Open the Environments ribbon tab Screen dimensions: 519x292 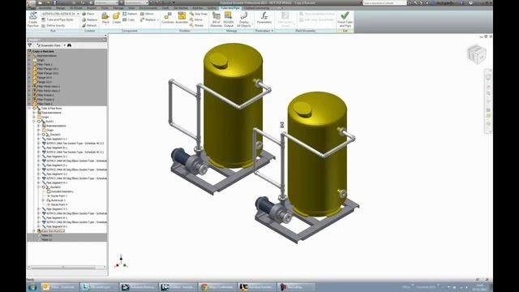pos(148,7)
